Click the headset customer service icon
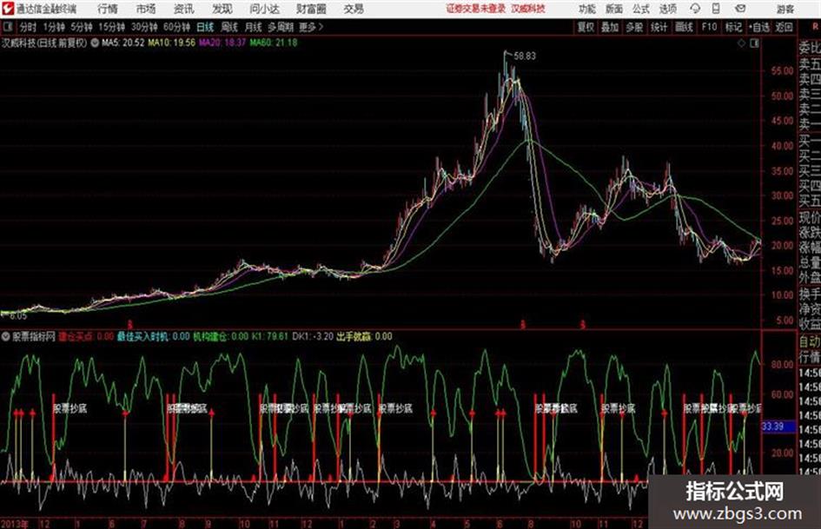The height and width of the screenshot is (529, 821). pos(695,9)
